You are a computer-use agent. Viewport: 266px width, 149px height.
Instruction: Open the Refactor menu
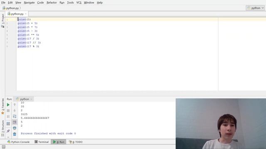pos(52,2)
